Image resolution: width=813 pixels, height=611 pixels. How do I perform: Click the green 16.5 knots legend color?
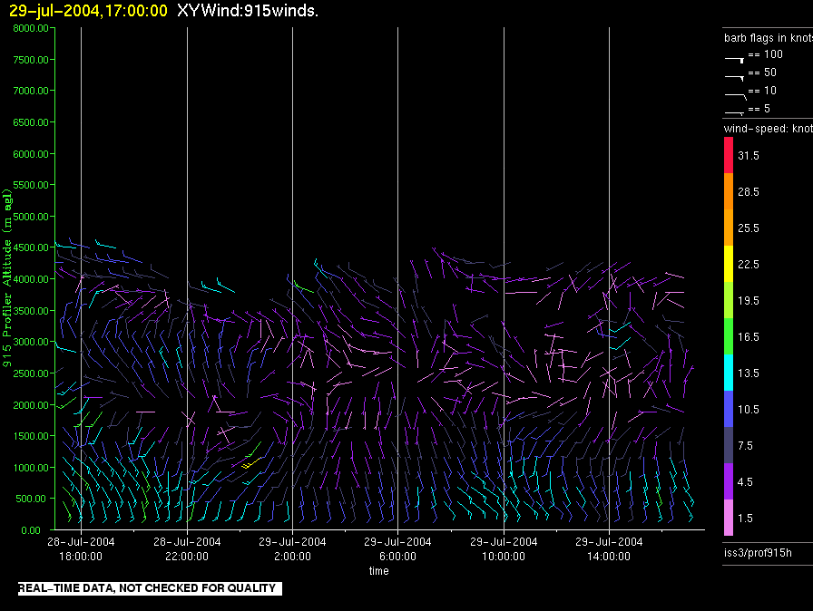click(x=729, y=336)
